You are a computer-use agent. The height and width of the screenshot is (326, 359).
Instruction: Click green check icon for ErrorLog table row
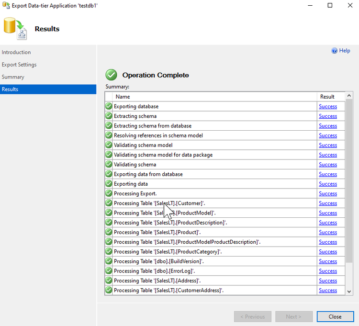click(109, 270)
